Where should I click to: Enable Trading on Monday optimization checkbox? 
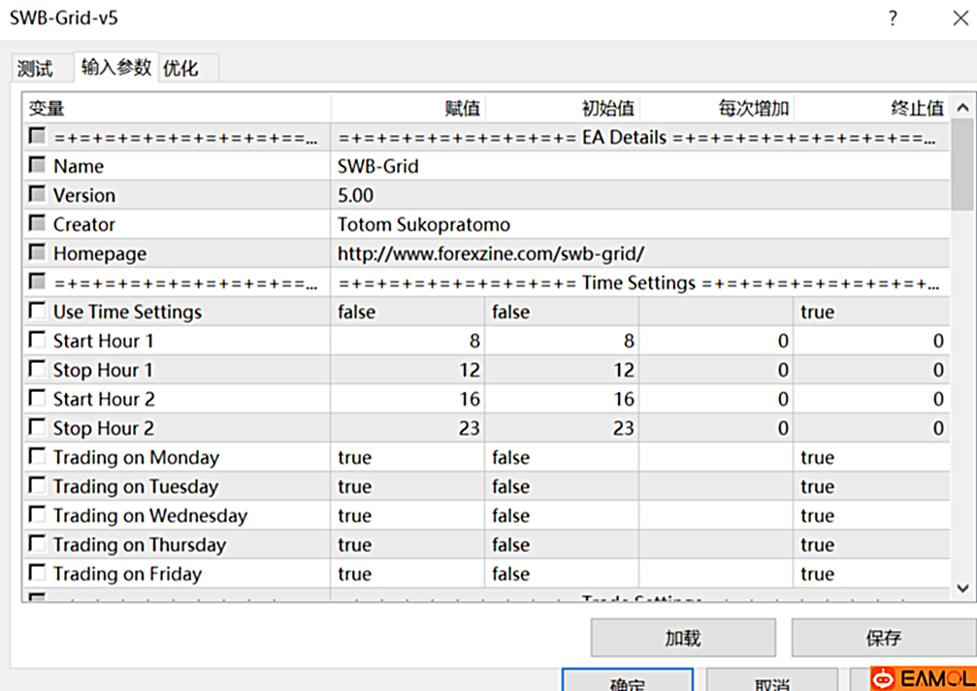click(38, 456)
